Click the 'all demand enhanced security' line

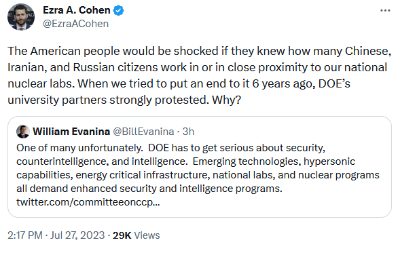pyautogui.click(x=149, y=189)
